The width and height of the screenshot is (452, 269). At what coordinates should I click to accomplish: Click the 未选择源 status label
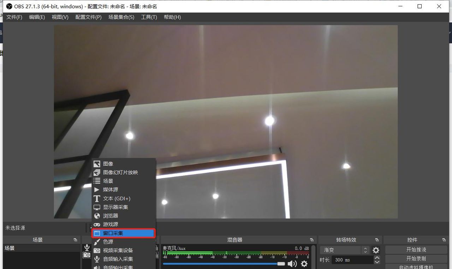(15, 228)
